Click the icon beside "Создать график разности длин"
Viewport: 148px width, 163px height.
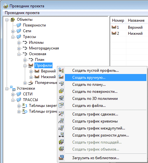pos(61,135)
